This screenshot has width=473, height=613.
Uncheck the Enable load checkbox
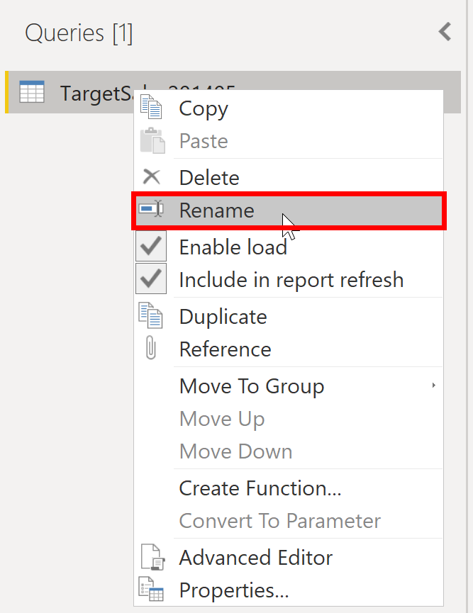pos(150,246)
